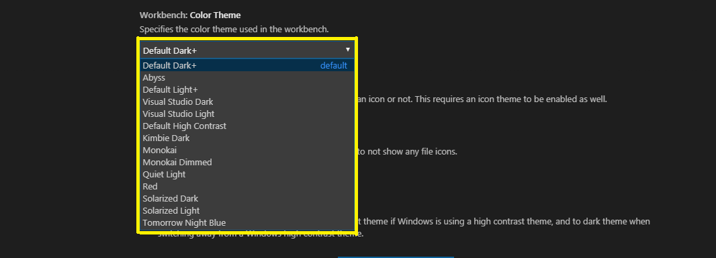Image resolution: width=716 pixels, height=258 pixels.
Task: Choose Kimbie Dark theme
Action: pos(247,138)
